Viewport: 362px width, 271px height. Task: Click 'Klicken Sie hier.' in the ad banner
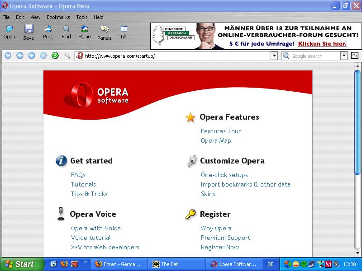322,44
